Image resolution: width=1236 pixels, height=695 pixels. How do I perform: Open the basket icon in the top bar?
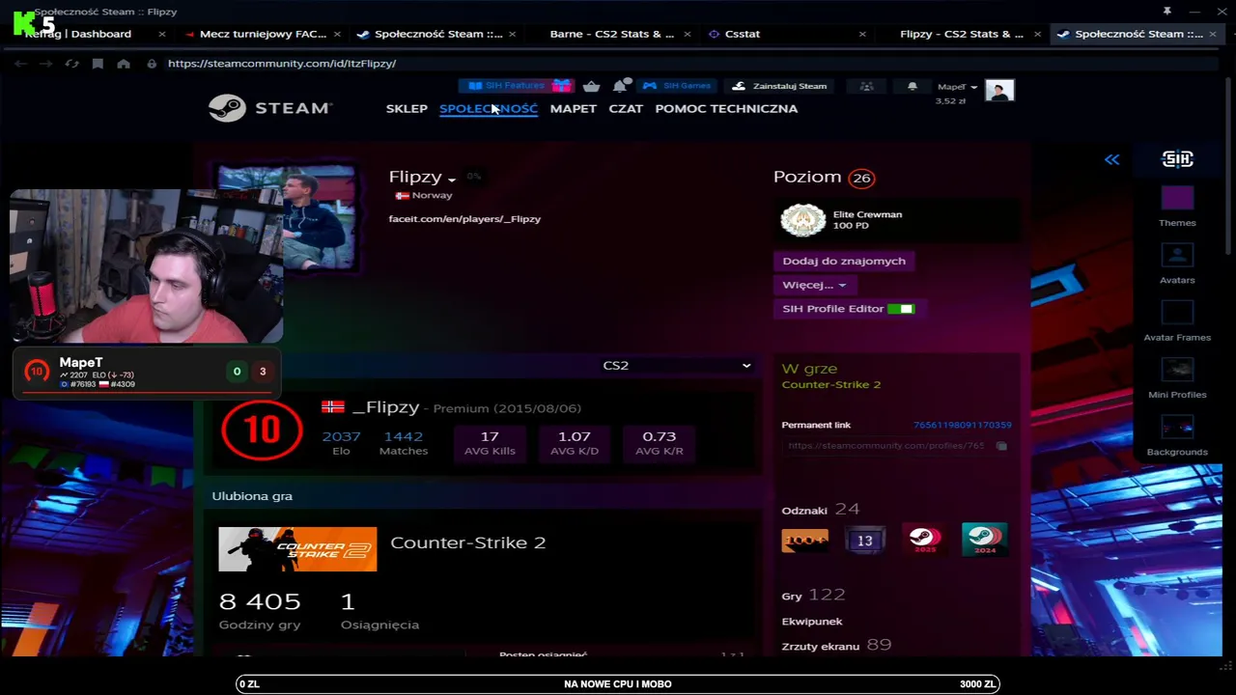pyautogui.click(x=591, y=86)
